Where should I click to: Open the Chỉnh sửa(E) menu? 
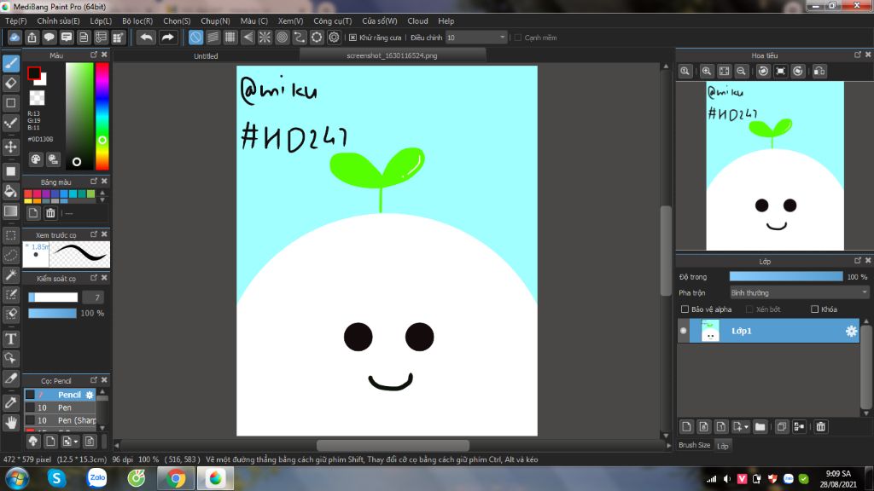pyautogui.click(x=58, y=20)
